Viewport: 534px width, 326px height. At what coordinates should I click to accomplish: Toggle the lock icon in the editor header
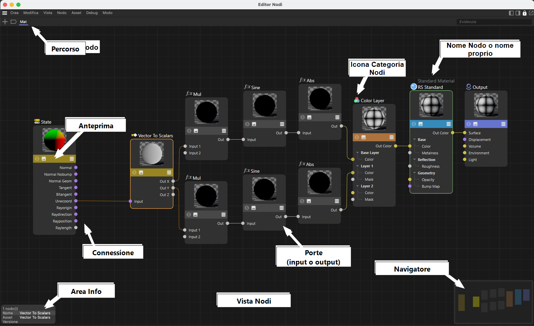click(525, 13)
